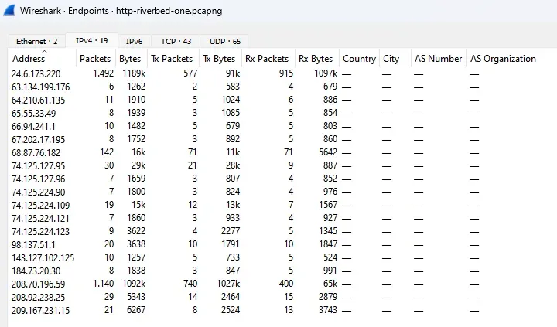
Task: Switch to the TCP · 43 tab
Action: pyautogui.click(x=176, y=41)
